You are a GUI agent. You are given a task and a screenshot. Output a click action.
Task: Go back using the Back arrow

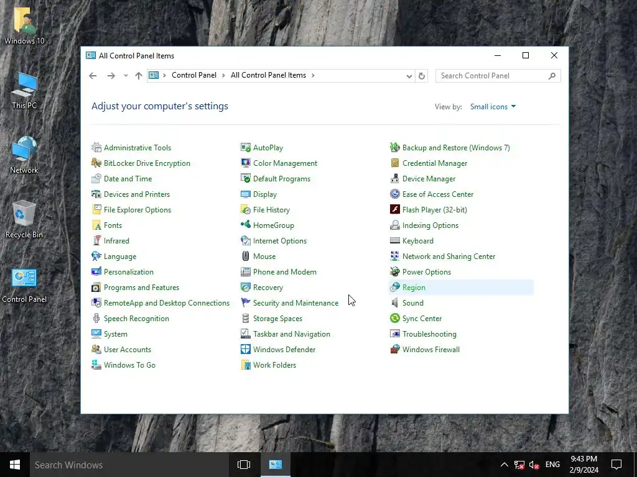(x=93, y=75)
